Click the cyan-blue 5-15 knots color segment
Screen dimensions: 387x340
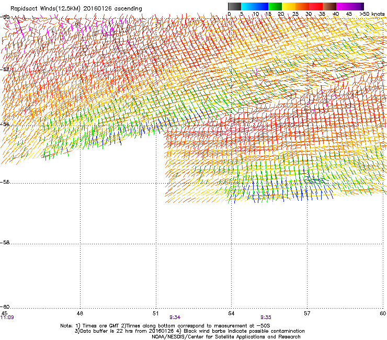255,6
